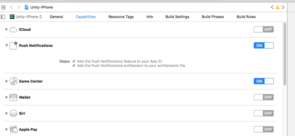295x136 pixels.
Task: Jump to previous issue arrow
Action: 272,7
